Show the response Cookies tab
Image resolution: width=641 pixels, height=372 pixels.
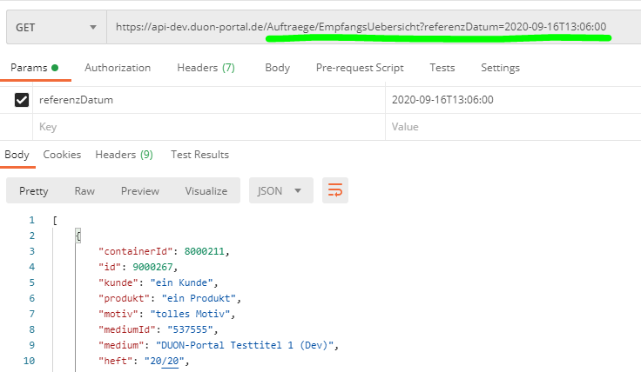62,155
